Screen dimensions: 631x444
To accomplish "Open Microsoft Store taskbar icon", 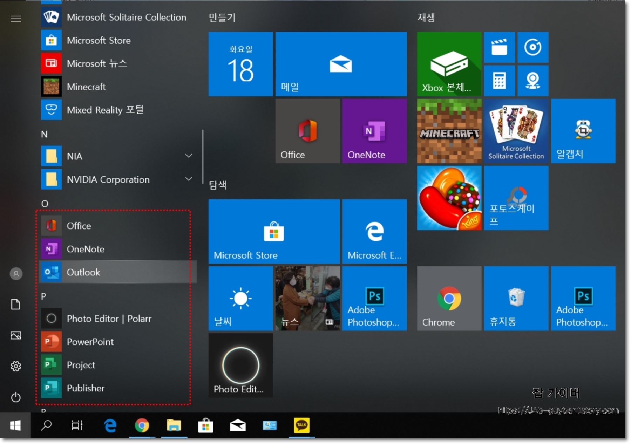I will pos(206,425).
